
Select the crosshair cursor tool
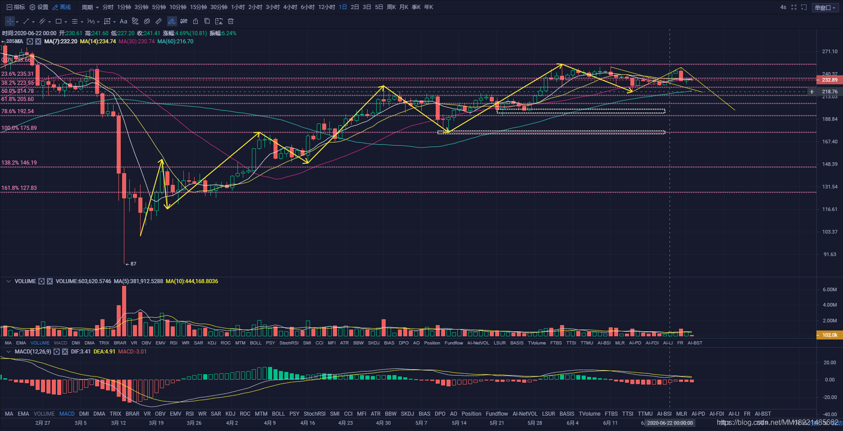tap(10, 21)
